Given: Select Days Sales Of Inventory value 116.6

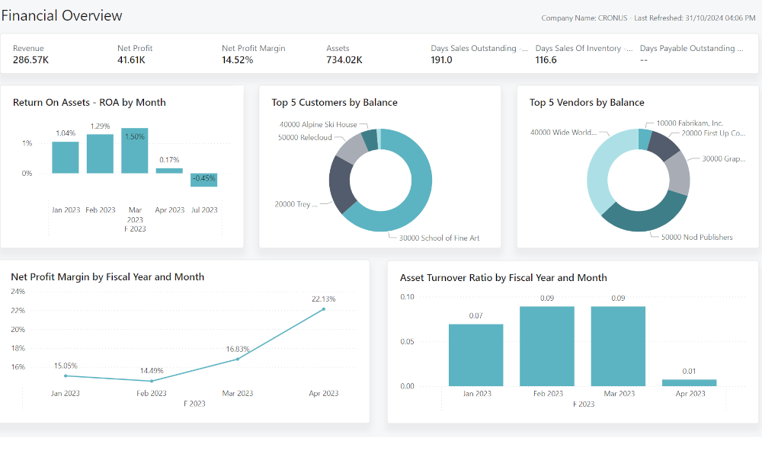Looking at the screenshot, I should click(x=546, y=60).
